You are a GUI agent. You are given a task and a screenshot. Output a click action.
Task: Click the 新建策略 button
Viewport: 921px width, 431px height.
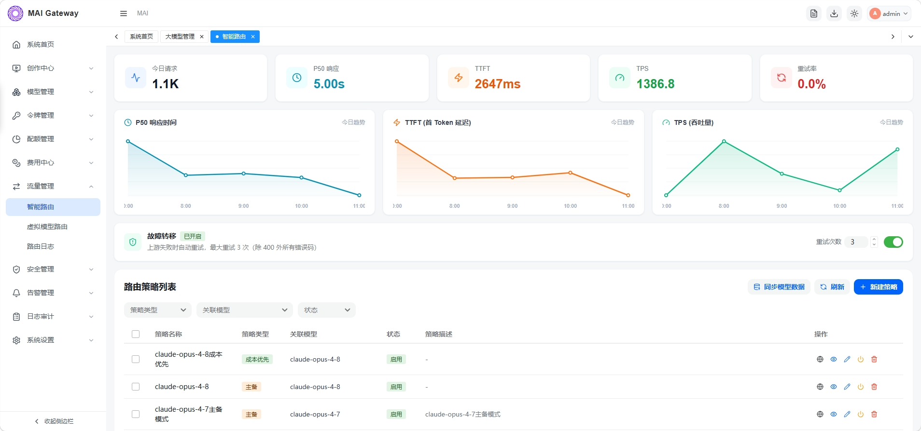[x=879, y=287]
